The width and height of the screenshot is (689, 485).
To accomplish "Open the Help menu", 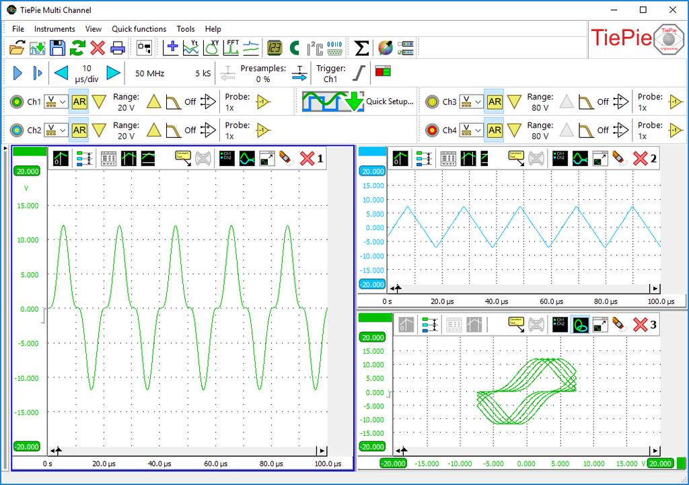I will 213,29.
